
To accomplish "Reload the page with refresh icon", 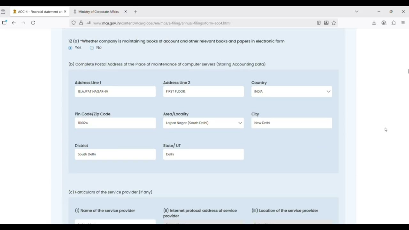I will (33, 23).
